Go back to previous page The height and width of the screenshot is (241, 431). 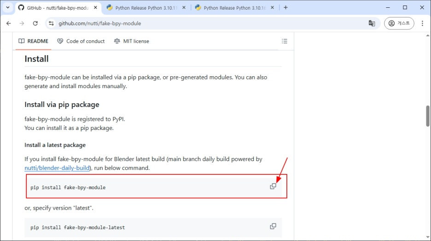(9, 23)
